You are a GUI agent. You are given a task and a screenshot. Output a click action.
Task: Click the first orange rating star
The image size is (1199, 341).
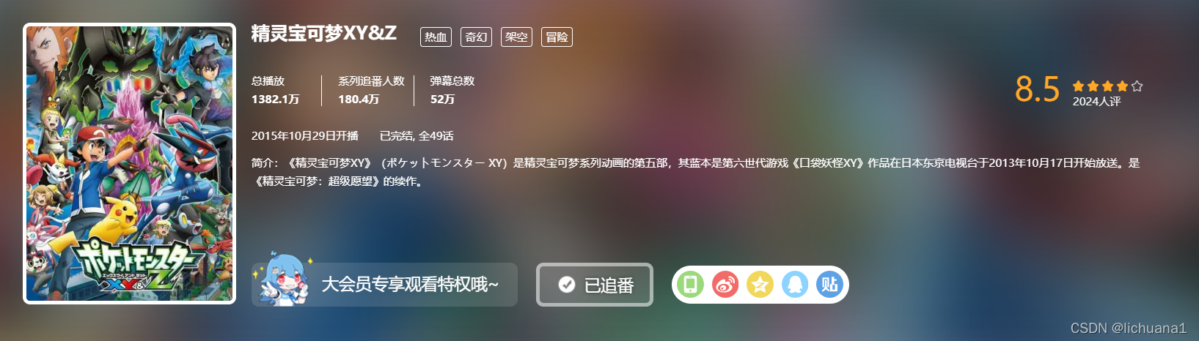click(1078, 86)
